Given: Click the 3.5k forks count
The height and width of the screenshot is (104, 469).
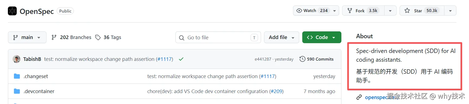Looking at the screenshot, I should [373, 11].
